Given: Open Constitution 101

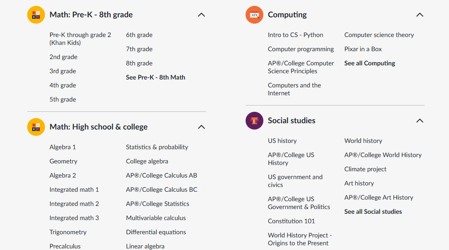Looking at the screenshot, I should point(291,221).
